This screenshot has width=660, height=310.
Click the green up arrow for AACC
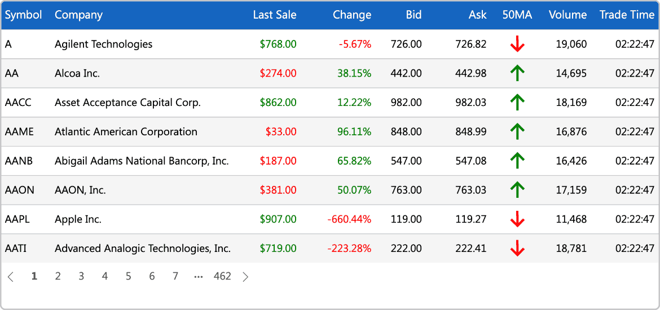tap(517, 103)
